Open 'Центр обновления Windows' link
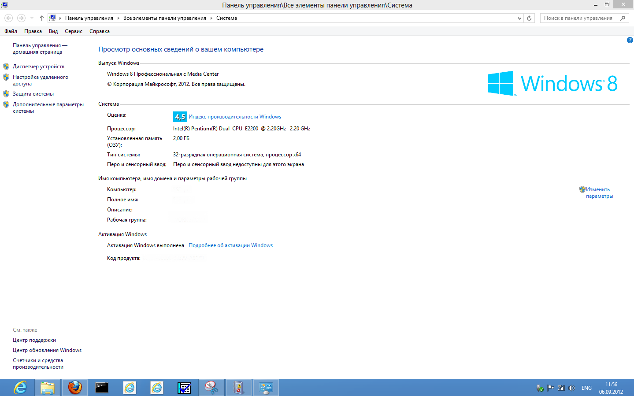 click(47, 350)
